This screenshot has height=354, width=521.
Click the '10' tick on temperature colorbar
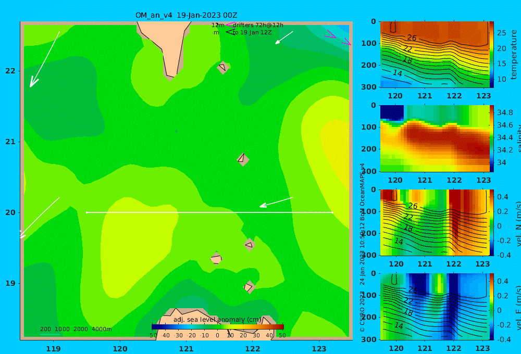(501, 79)
